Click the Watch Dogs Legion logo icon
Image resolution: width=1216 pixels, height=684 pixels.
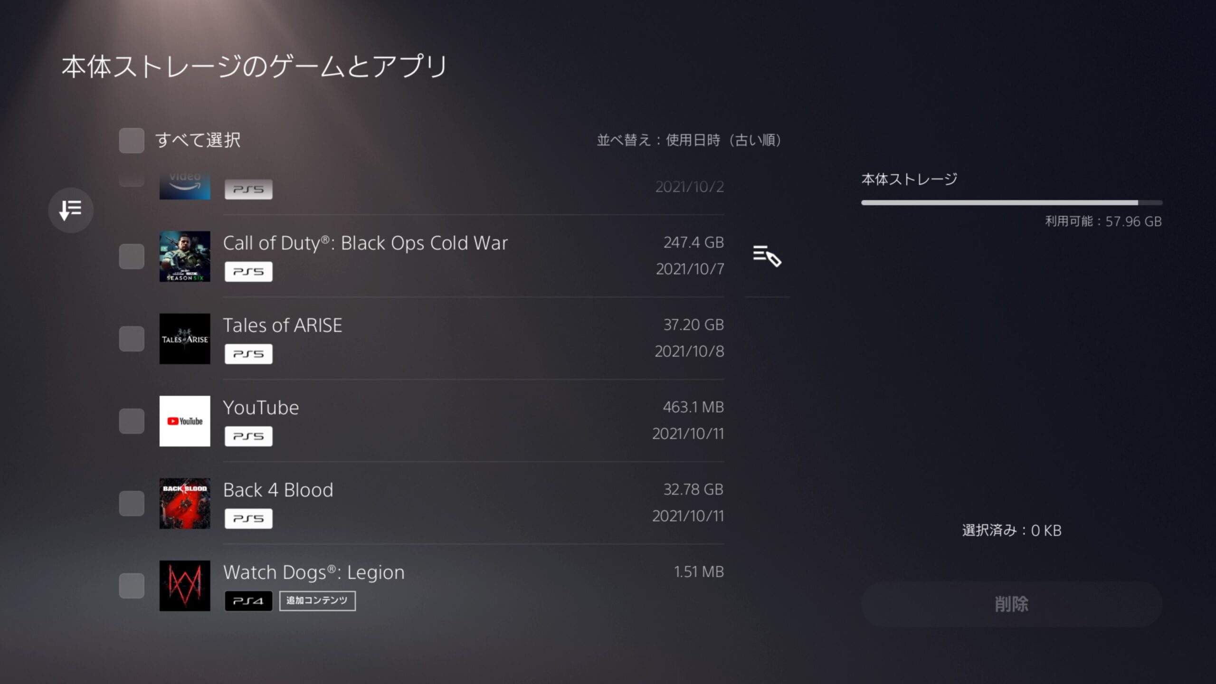(185, 586)
